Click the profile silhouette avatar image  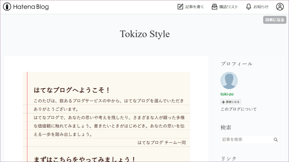[229, 80]
